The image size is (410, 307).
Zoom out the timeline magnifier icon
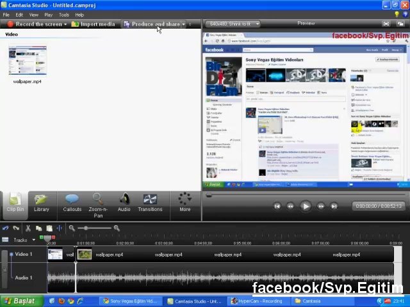(72, 228)
